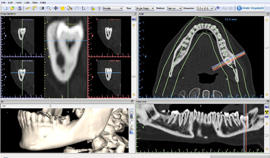
Task: Select the ruler distance measure tool
Action: 28,8
